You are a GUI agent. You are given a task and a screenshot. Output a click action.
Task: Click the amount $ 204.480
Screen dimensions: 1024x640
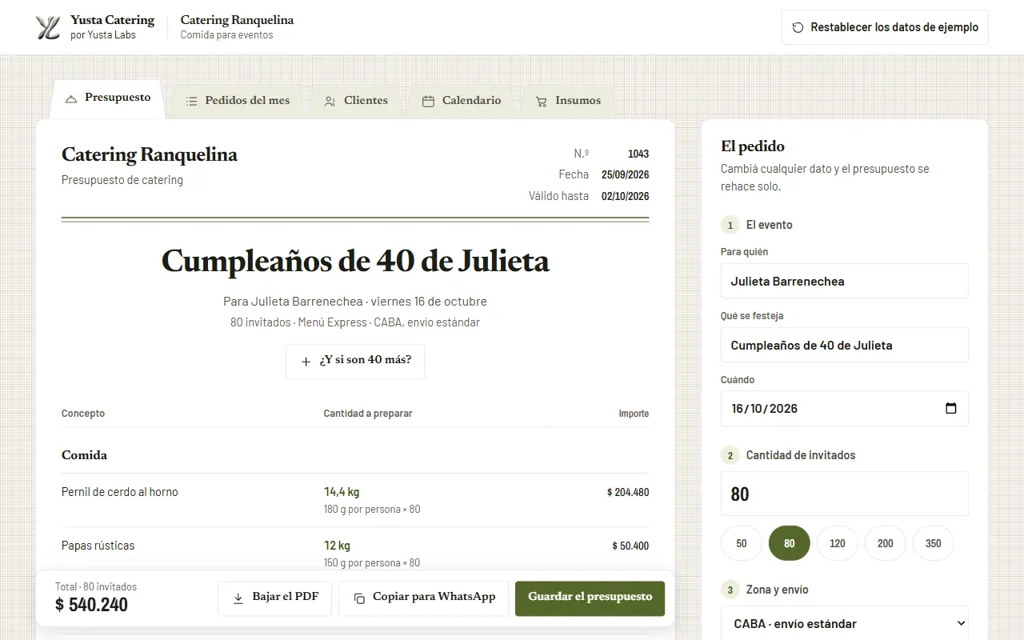(628, 492)
